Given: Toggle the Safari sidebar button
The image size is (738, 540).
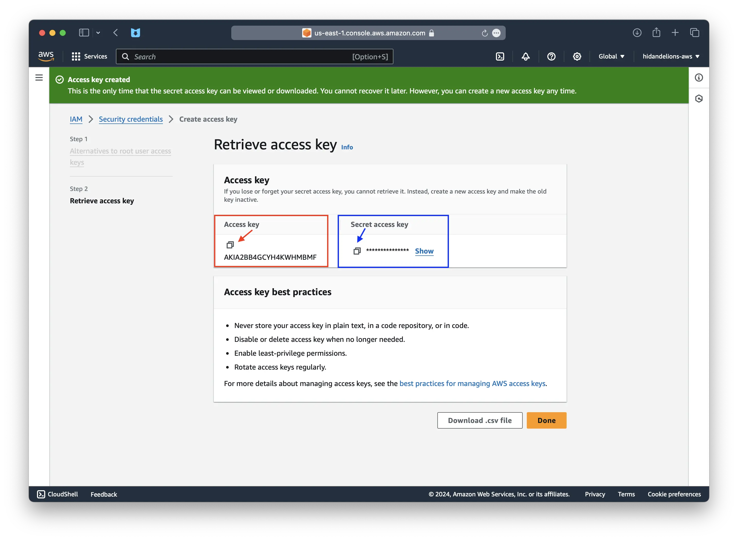Looking at the screenshot, I should (x=84, y=33).
